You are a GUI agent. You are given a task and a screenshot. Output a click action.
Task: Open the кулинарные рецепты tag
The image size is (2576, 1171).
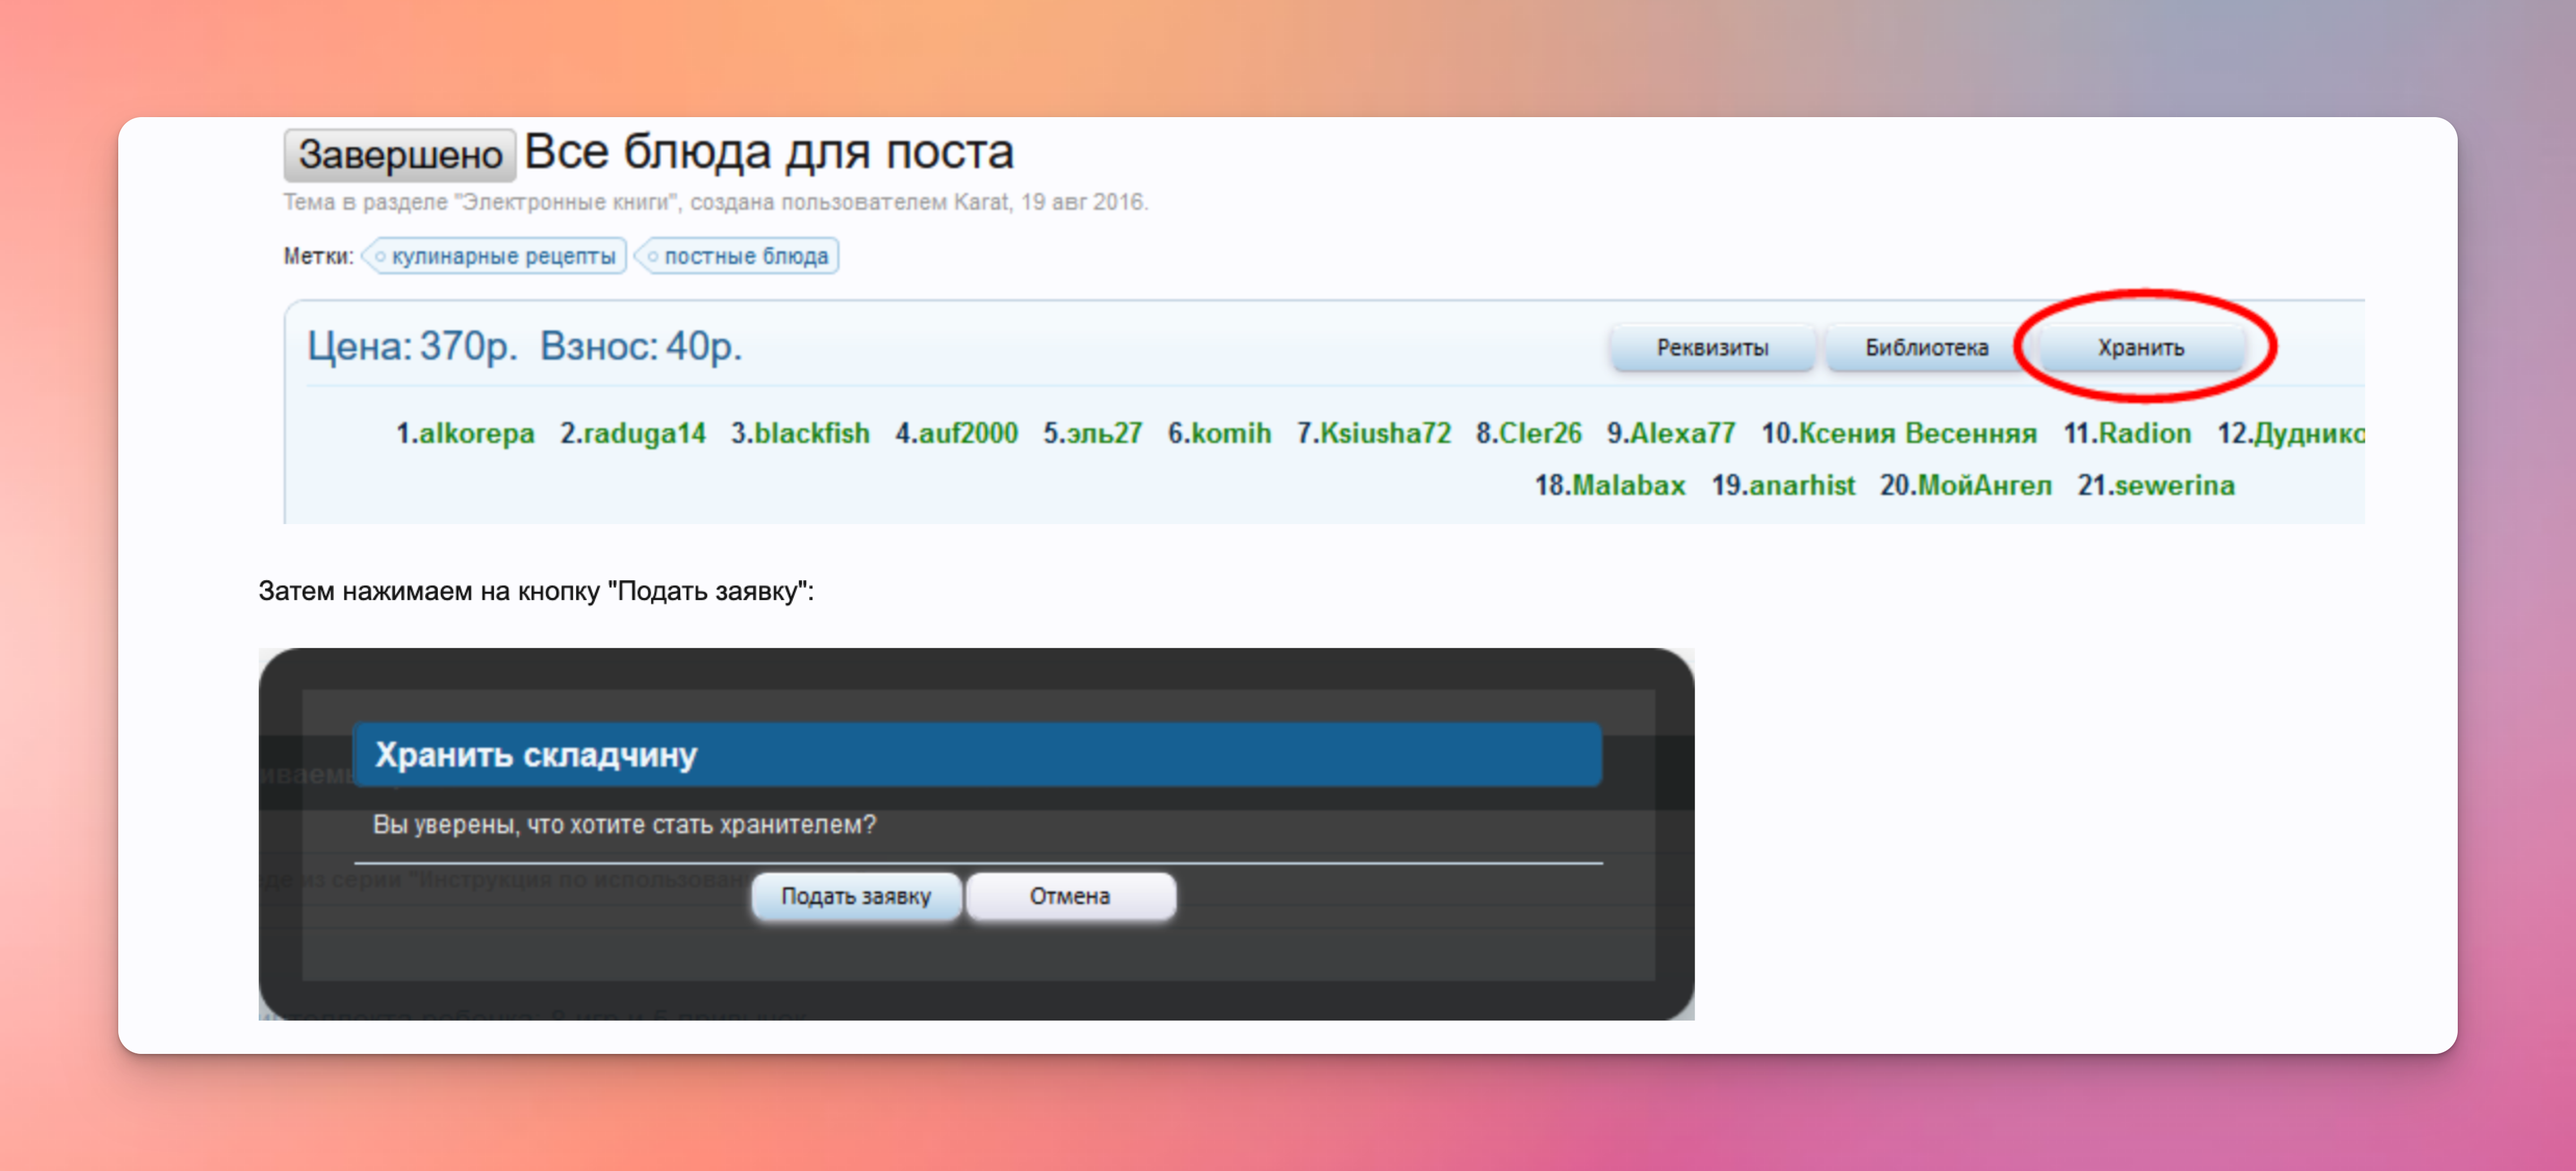(495, 256)
